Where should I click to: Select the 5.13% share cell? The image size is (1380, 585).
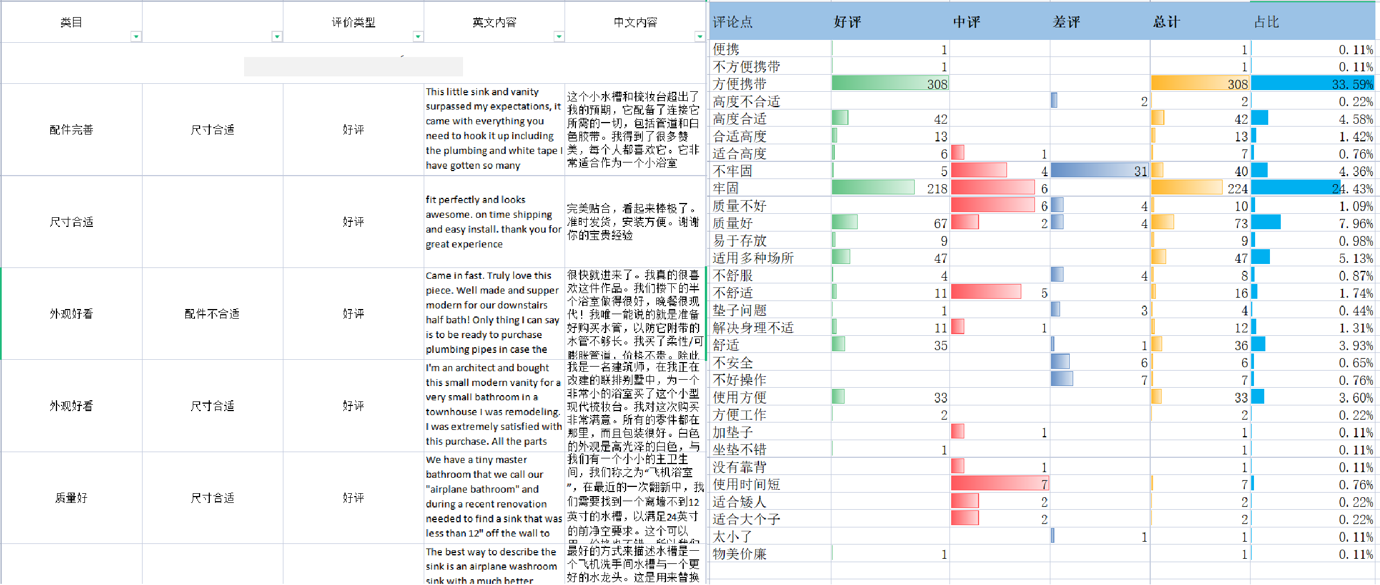(1313, 258)
